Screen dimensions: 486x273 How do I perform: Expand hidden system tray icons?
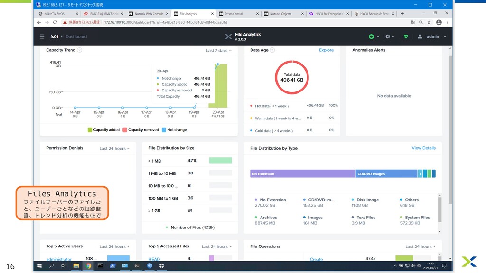395,265
